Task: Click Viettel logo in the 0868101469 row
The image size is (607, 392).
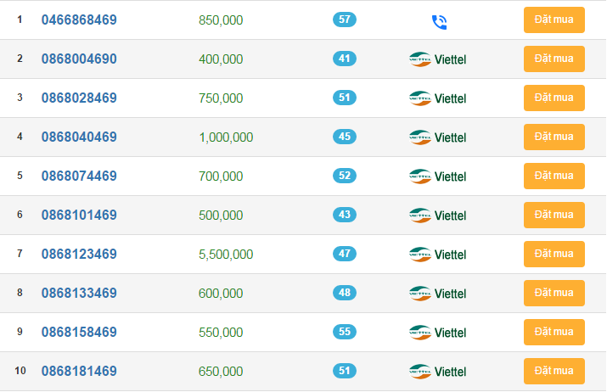Action: [x=438, y=216]
